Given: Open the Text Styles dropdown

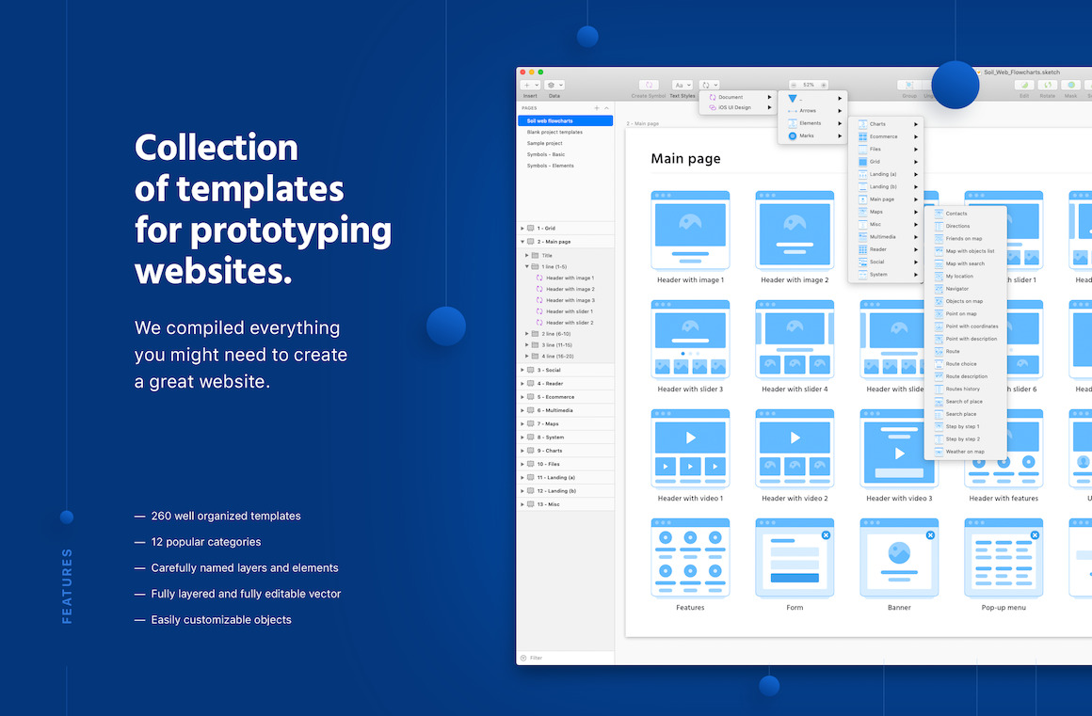Looking at the screenshot, I should click(682, 85).
